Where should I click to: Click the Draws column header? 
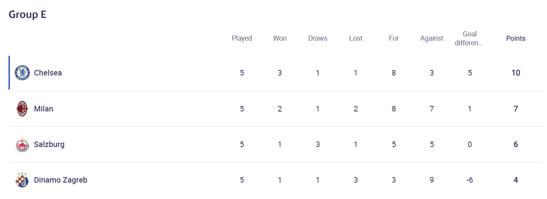pos(318,38)
